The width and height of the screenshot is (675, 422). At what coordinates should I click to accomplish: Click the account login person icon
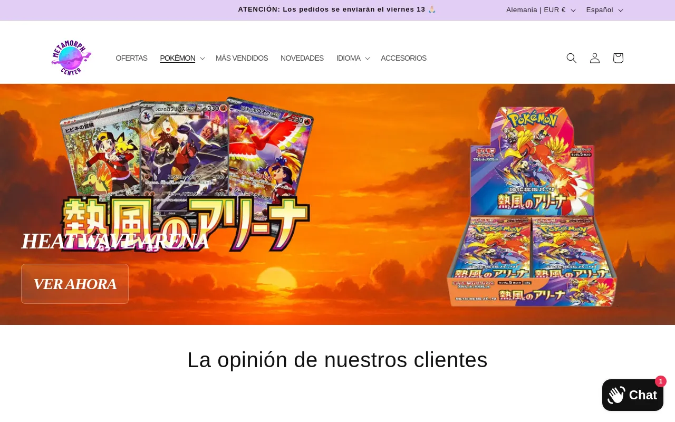pyautogui.click(x=594, y=58)
